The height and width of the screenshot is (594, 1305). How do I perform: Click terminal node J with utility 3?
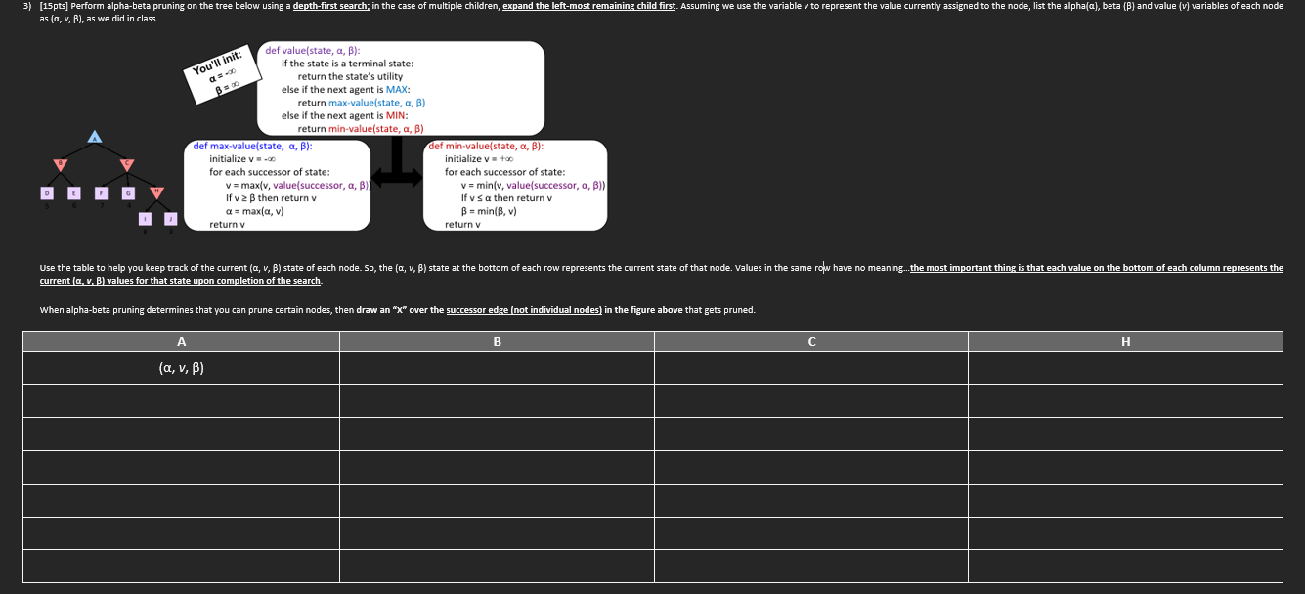[x=171, y=218]
